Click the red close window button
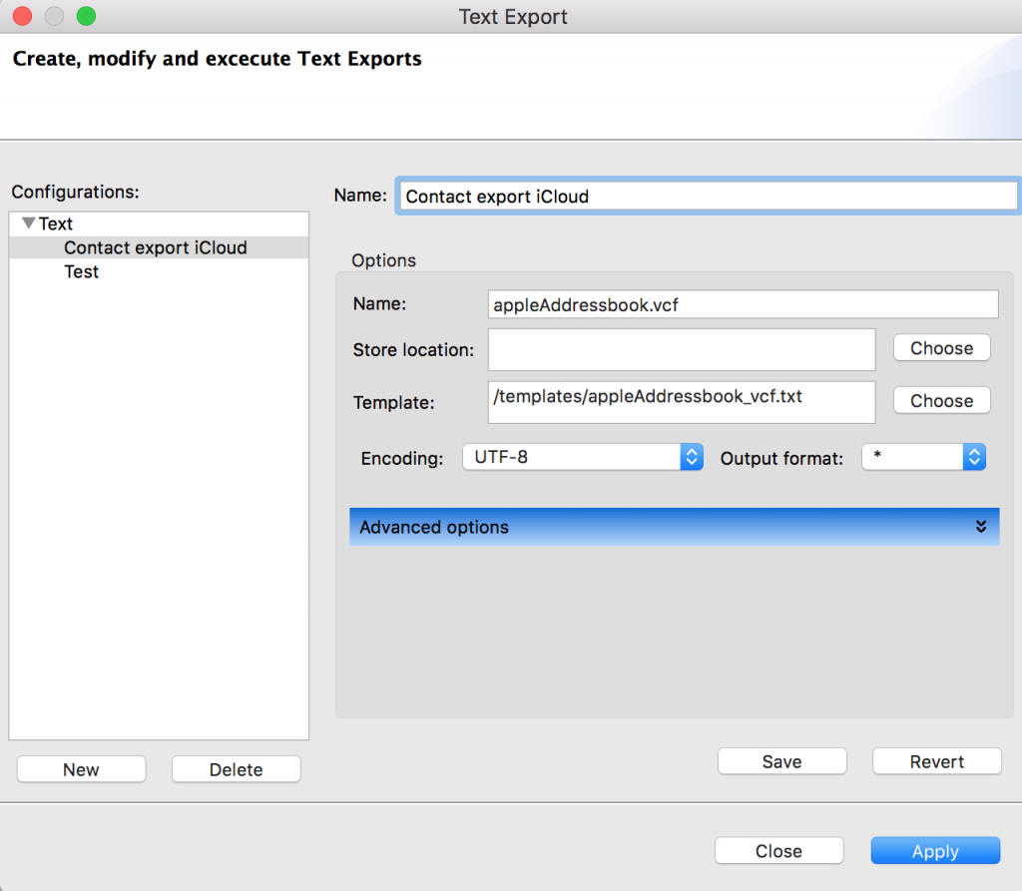 [x=22, y=16]
